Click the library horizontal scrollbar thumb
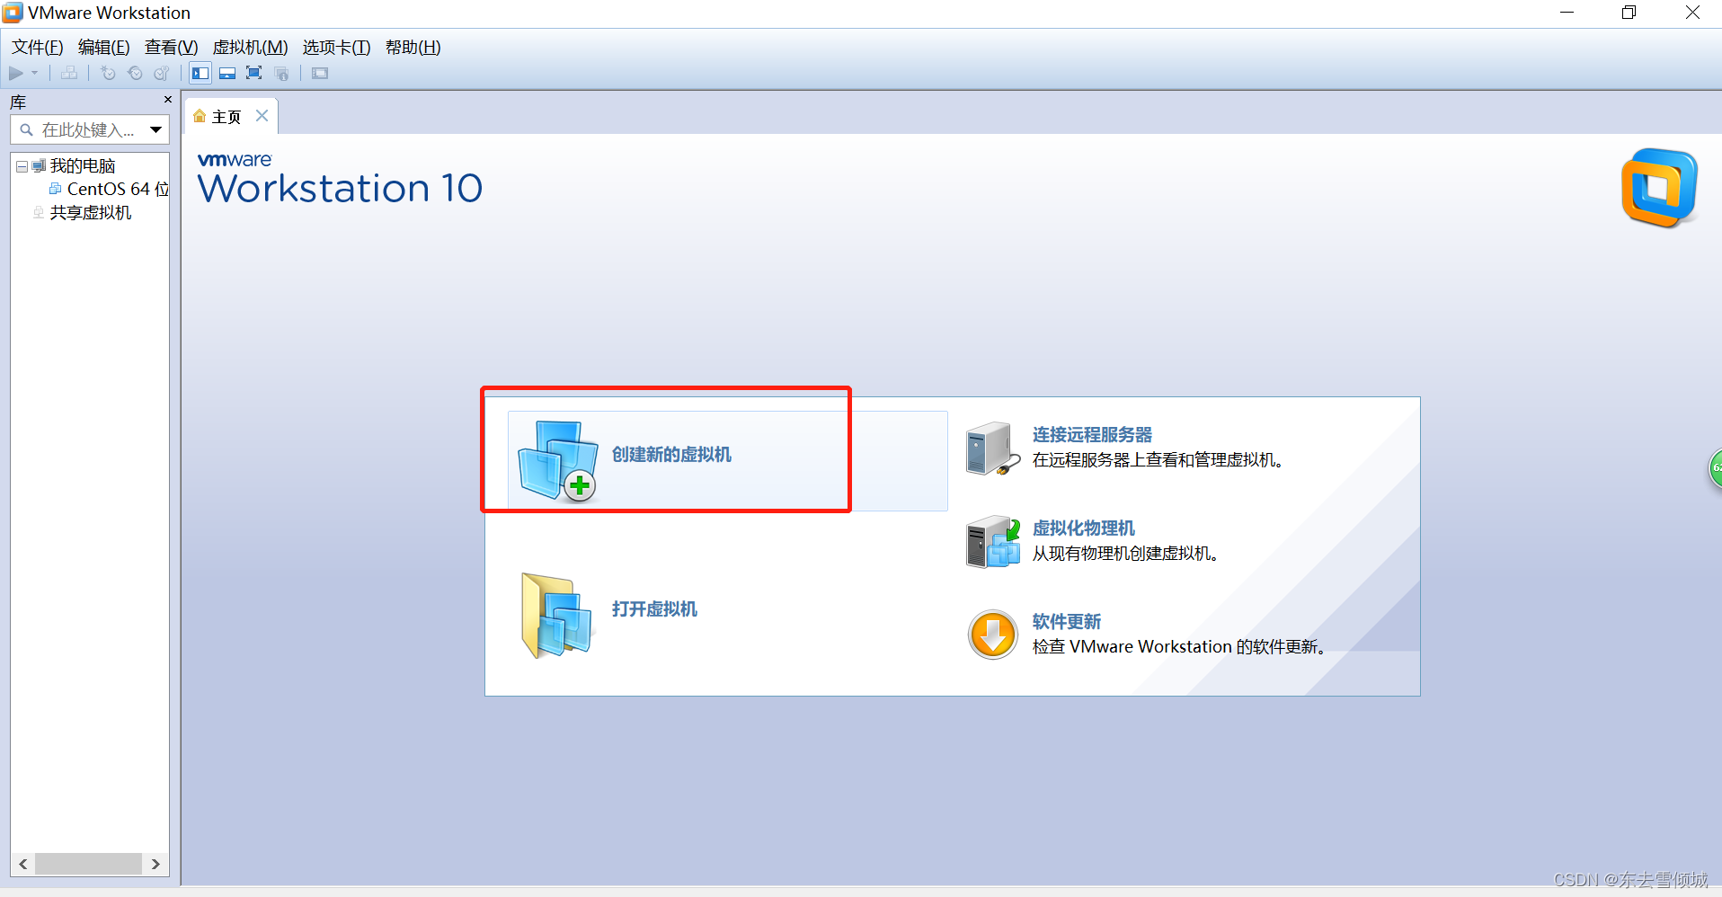1722x897 pixels. pyautogui.click(x=88, y=864)
